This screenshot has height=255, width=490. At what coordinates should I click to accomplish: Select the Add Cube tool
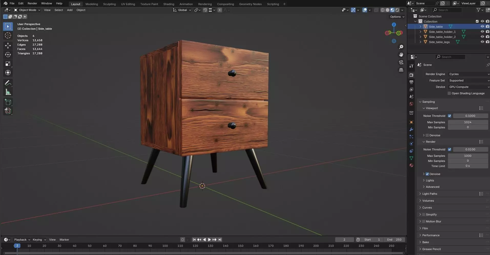tap(8, 102)
